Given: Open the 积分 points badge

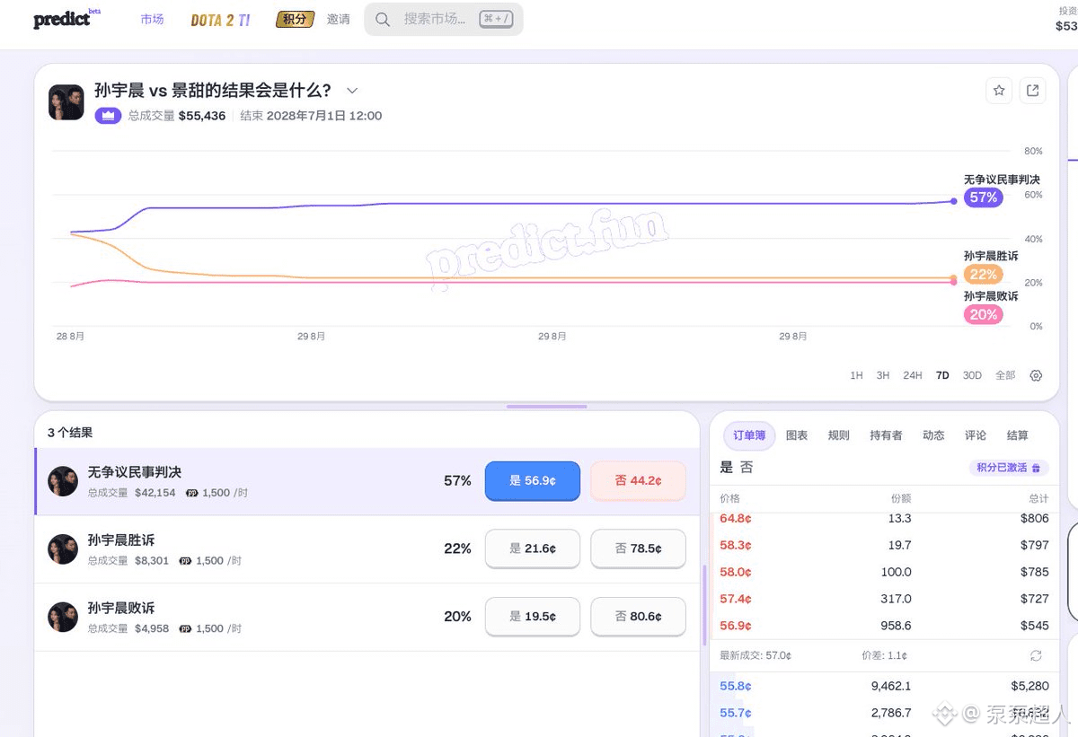Looking at the screenshot, I should (295, 19).
